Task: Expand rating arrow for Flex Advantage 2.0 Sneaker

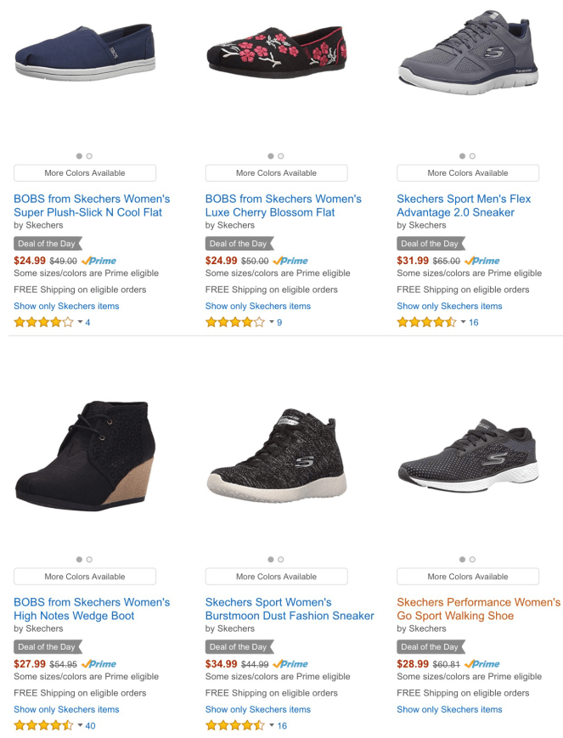Action: pyautogui.click(x=464, y=323)
